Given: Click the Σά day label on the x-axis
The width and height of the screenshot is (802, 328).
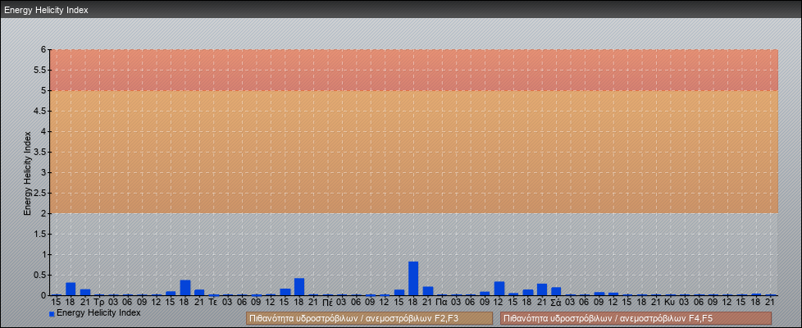Looking at the screenshot, I should (556, 303).
